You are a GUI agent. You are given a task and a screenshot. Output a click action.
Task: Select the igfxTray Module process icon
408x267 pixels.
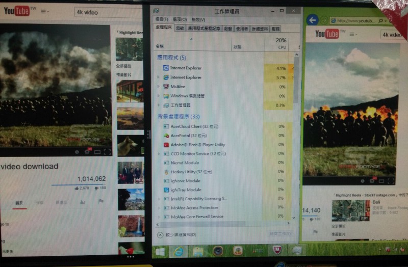(x=167, y=190)
